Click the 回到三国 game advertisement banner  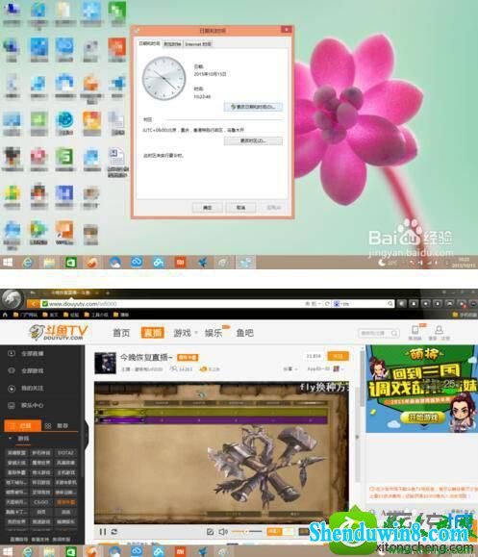[421, 389]
